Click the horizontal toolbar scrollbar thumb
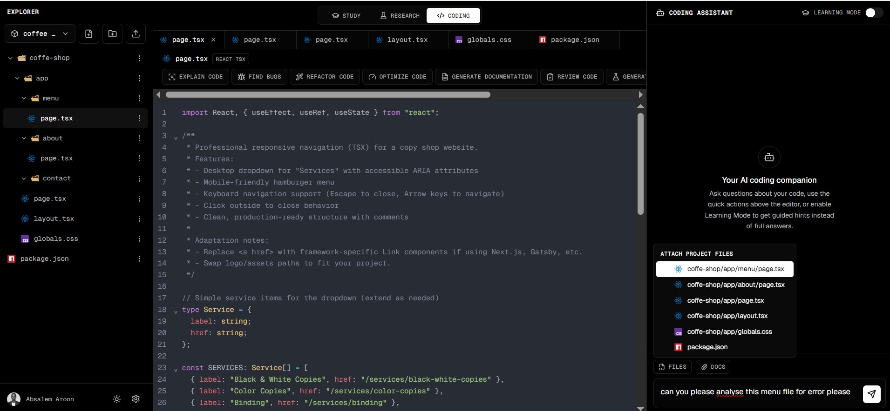Screen dimensions: 890x411 (x=328, y=94)
